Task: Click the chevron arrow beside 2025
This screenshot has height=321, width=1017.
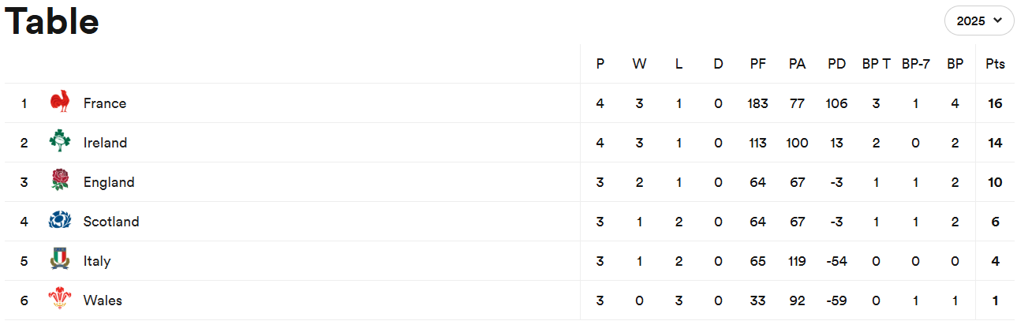Action: (x=998, y=21)
